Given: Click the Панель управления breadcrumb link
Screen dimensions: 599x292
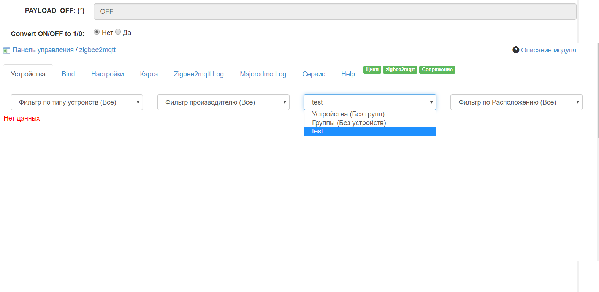Looking at the screenshot, I should (43, 50).
